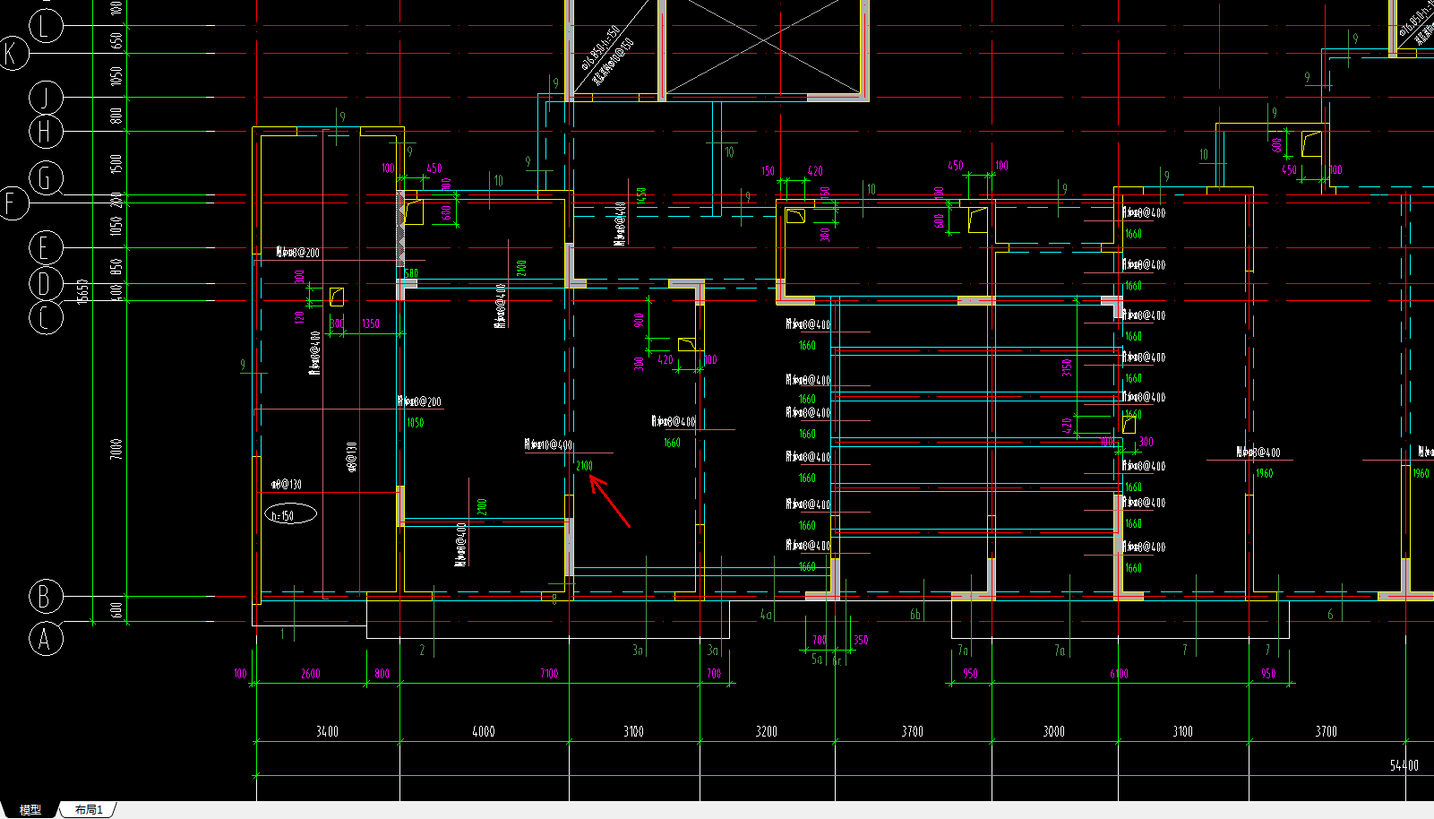
Task: Select the 54400 overall dimension text
Action: tap(1404, 765)
